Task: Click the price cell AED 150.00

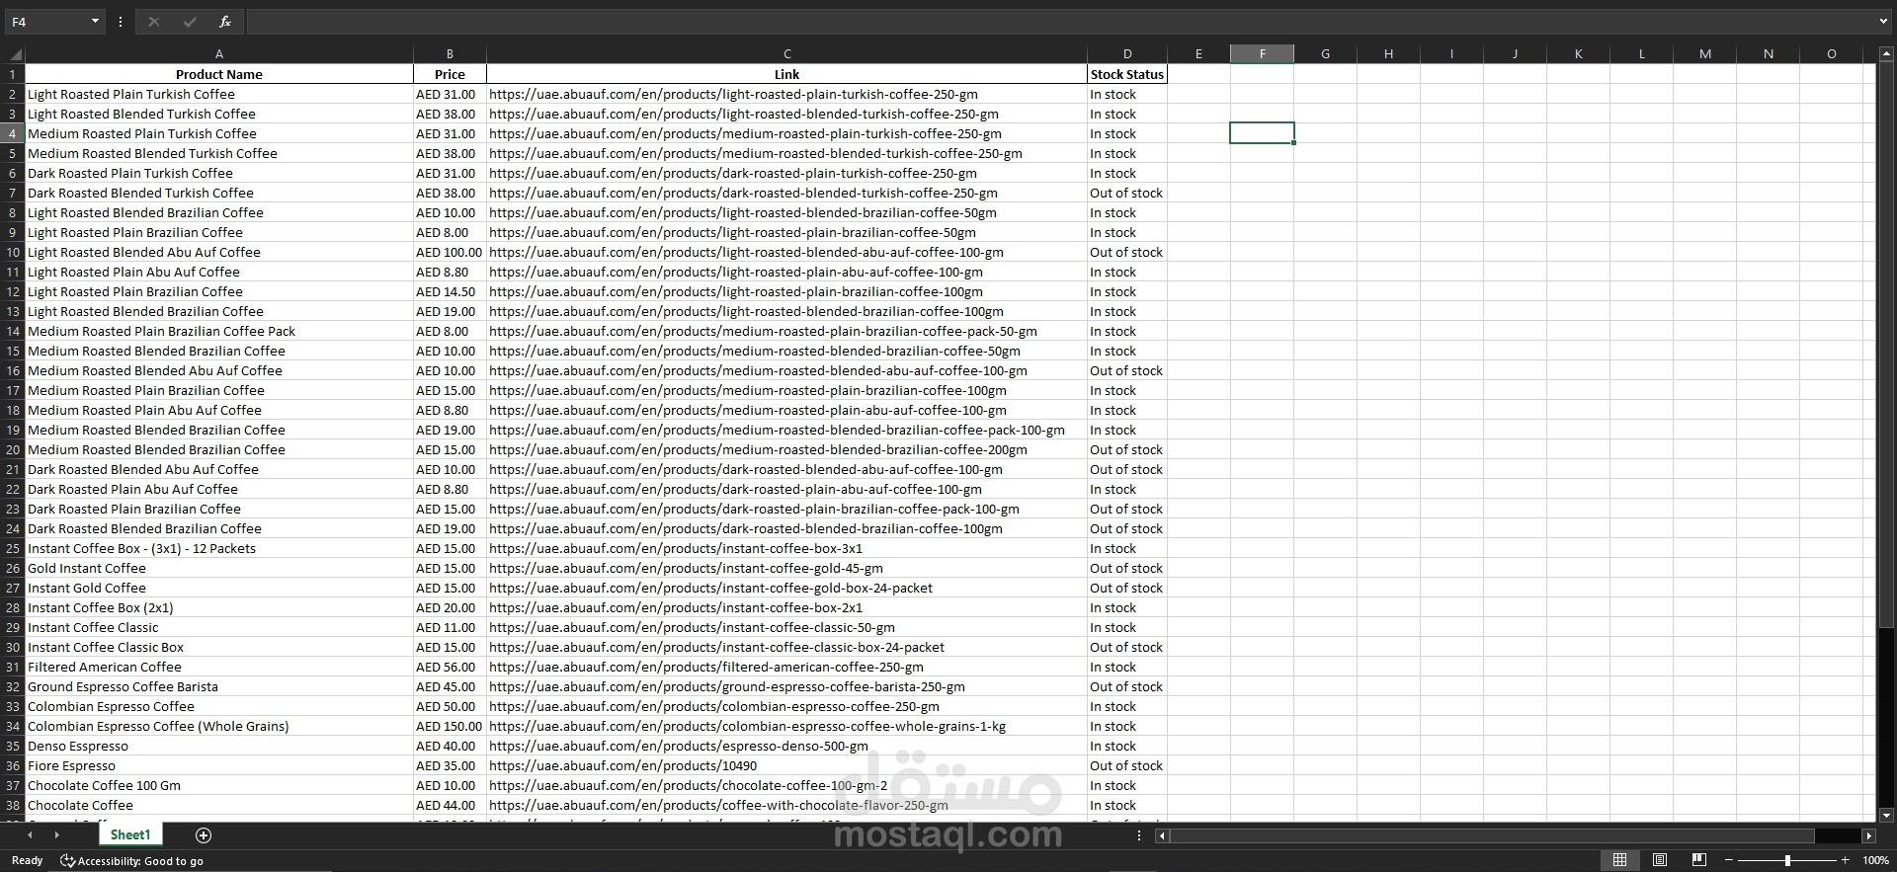Action: 450,726
